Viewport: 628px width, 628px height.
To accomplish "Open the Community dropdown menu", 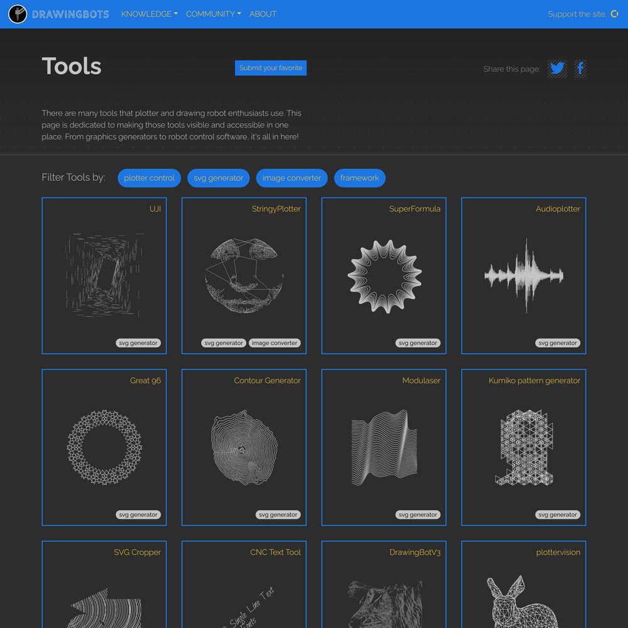I will coord(214,14).
